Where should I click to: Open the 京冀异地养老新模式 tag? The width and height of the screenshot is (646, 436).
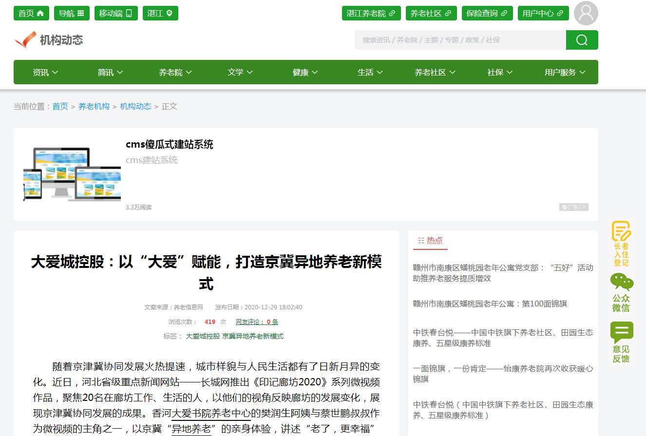(253, 336)
